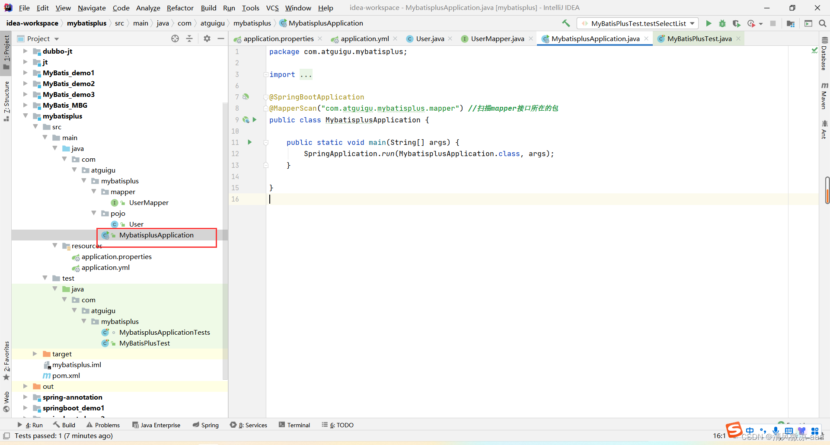
Task: Click locate/select opened file target icon
Action: coord(175,38)
